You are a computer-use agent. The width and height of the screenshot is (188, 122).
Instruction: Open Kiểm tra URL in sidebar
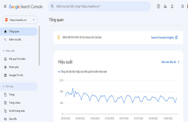[19, 40]
